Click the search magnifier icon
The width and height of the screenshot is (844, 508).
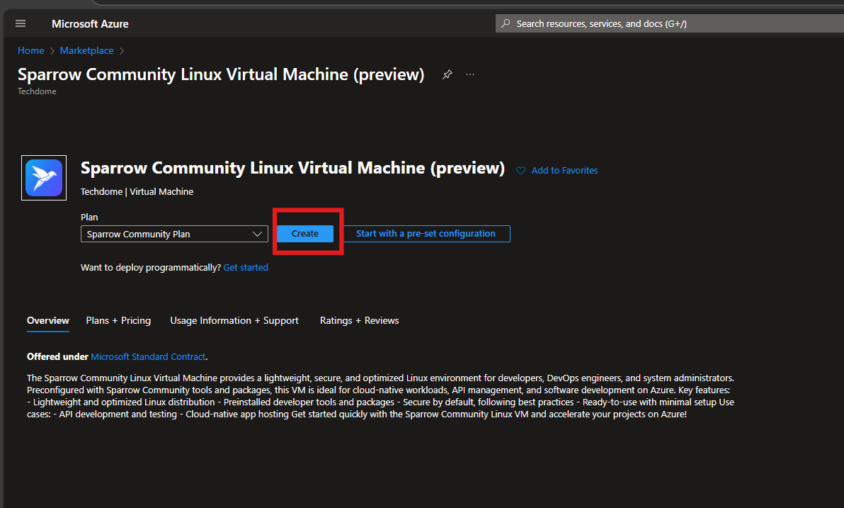(506, 23)
